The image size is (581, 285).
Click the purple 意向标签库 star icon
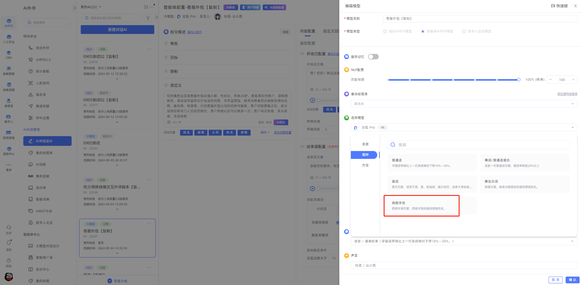(347, 94)
